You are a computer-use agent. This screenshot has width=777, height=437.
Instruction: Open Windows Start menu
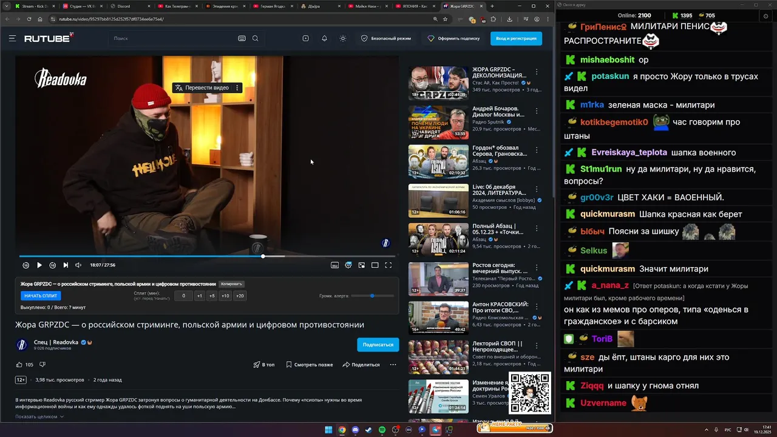(x=328, y=430)
